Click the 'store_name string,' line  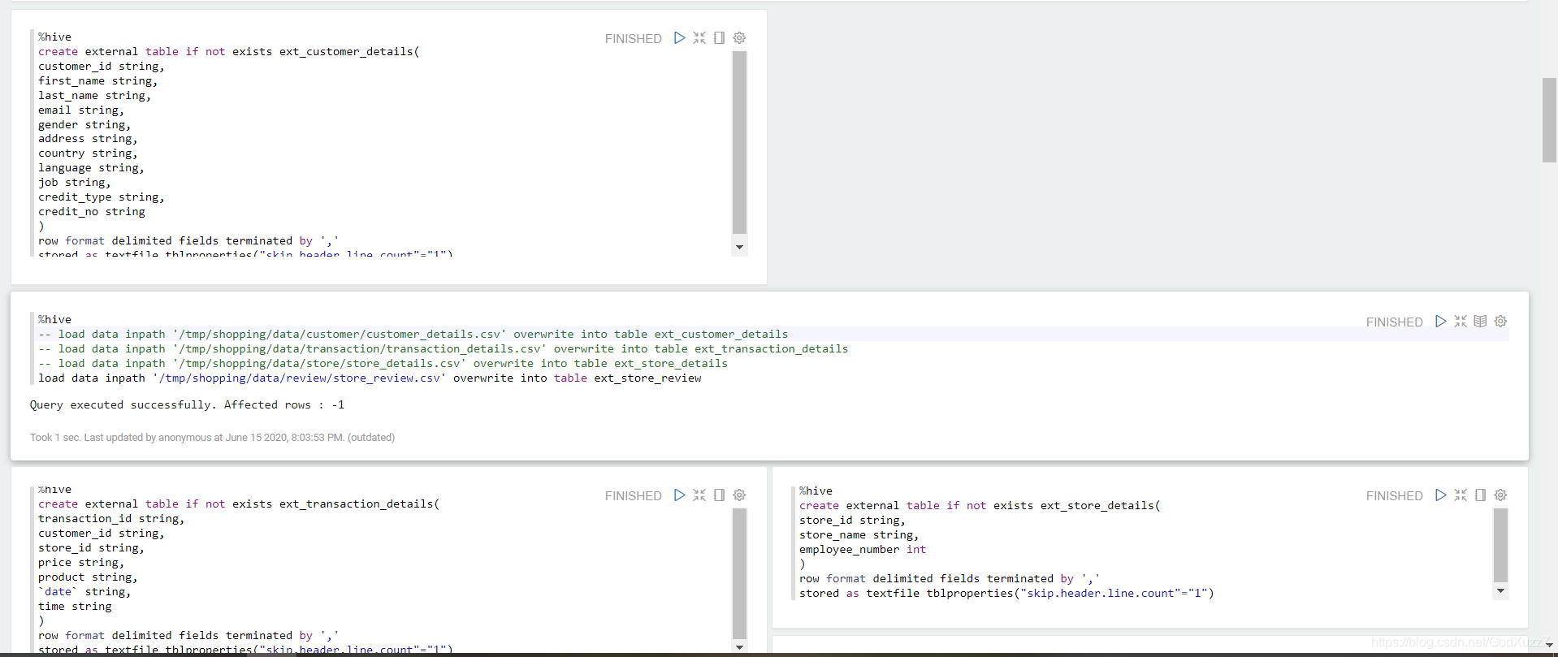tap(859, 535)
